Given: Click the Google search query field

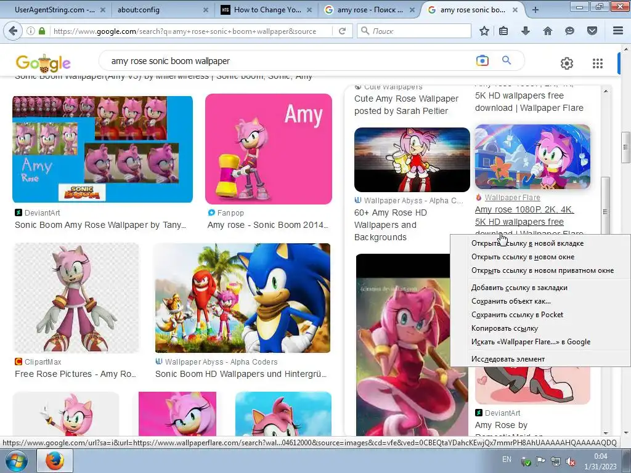Looking at the screenshot, I should [x=290, y=61].
